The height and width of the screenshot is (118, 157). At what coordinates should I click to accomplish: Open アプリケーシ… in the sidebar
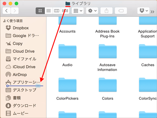coord(23,82)
